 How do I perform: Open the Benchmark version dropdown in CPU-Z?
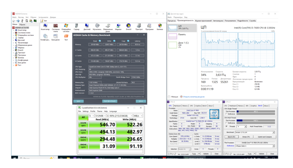pyautogui.click(x=255, y=132)
